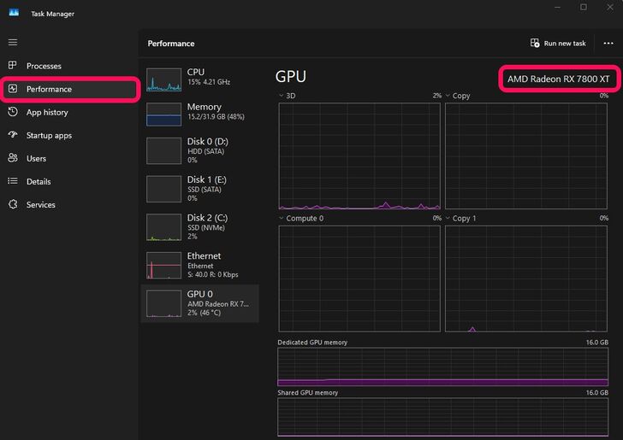
Task: Click the 15.2/31.9 GB (48%) memory value
Action: click(216, 117)
